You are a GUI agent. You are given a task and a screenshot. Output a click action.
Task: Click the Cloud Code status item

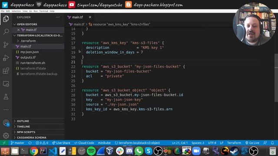tap(84, 143)
